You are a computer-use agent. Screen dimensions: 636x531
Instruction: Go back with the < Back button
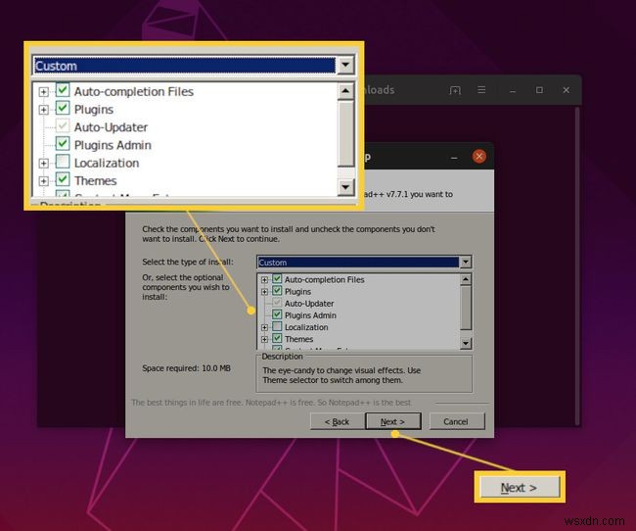(x=337, y=421)
